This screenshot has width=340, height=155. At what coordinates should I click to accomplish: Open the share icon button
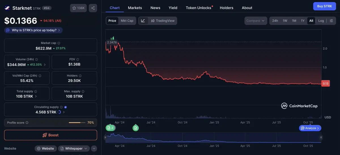[x=93, y=8]
